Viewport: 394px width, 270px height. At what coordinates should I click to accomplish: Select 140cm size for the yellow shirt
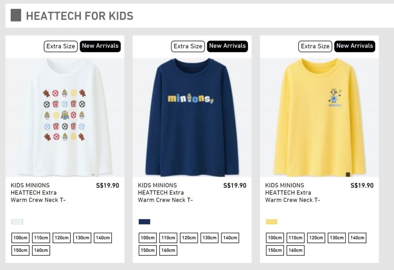[x=357, y=238]
